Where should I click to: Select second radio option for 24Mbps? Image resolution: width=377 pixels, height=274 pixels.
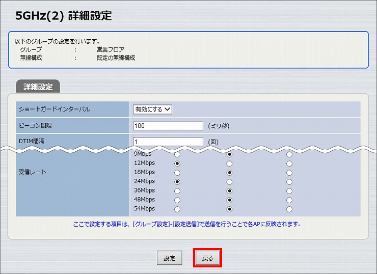point(229,182)
